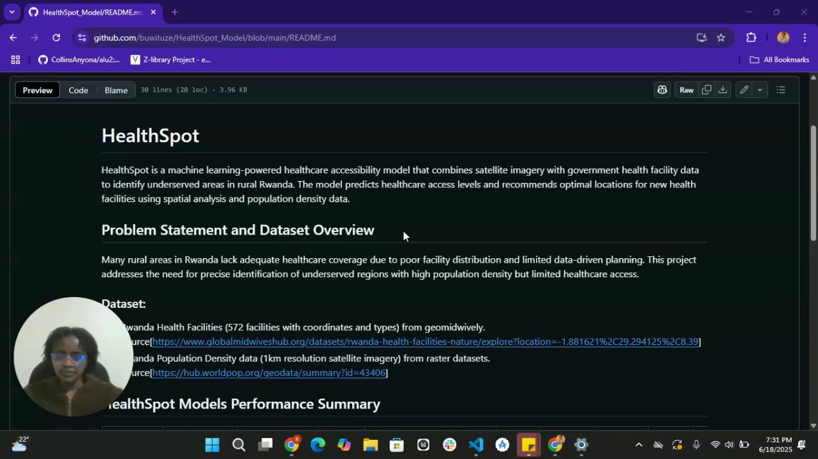This screenshot has height=459, width=818.
Task: Click the page vertical scrollbar thumb
Action: click(x=814, y=183)
